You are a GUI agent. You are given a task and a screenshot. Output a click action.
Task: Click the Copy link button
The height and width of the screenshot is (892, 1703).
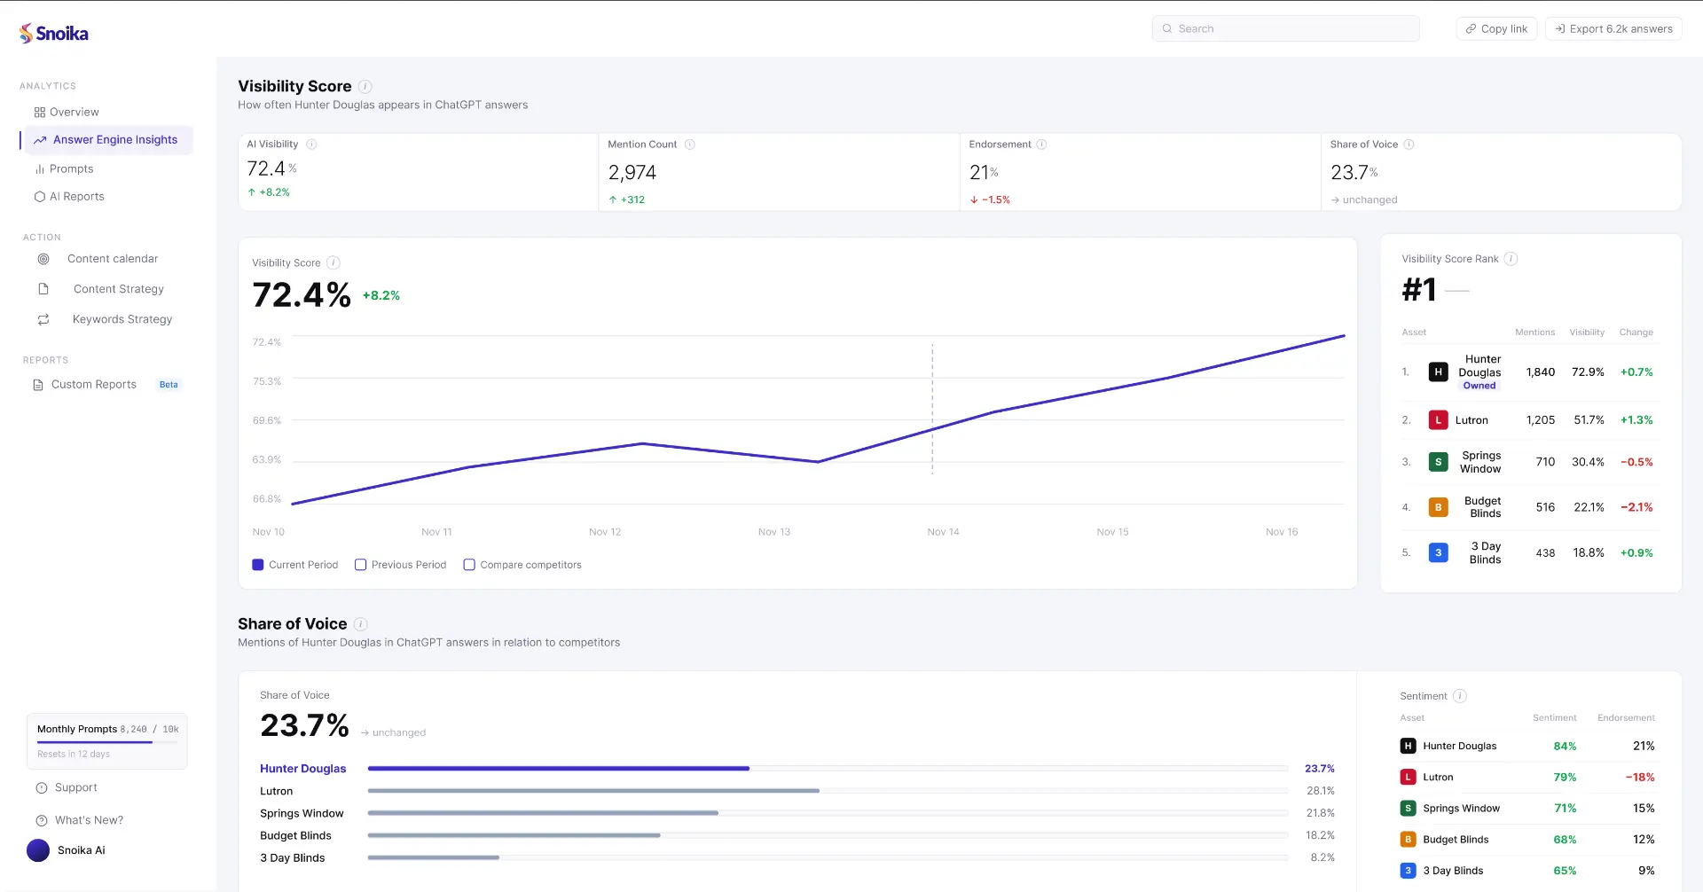(x=1495, y=28)
